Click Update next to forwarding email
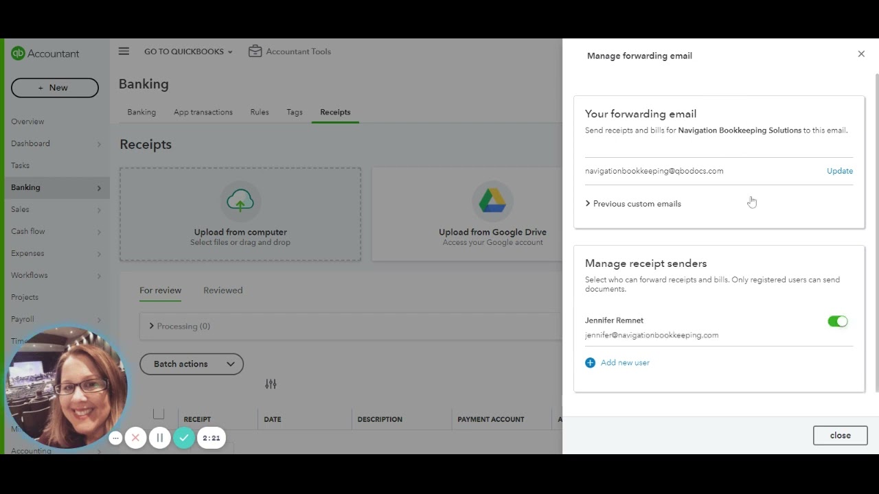 (x=840, y=171)
